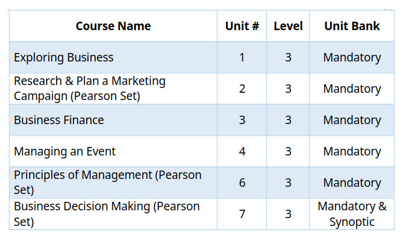Screen dimensions: 403x238
Task: Select the Principles of Management course cell
Action: click(113, 183)
